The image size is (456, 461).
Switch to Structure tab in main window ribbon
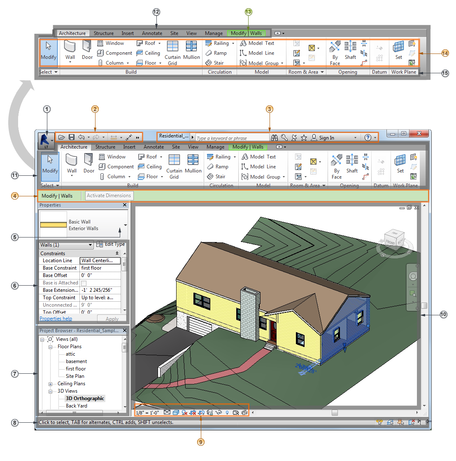[105, 147]
